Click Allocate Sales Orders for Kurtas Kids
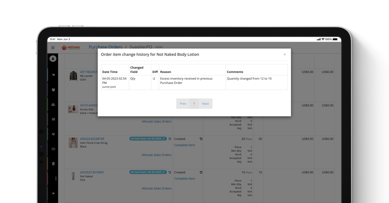This screenshot has height=203, width=389. pyautogui.click(x=156, y=122)
